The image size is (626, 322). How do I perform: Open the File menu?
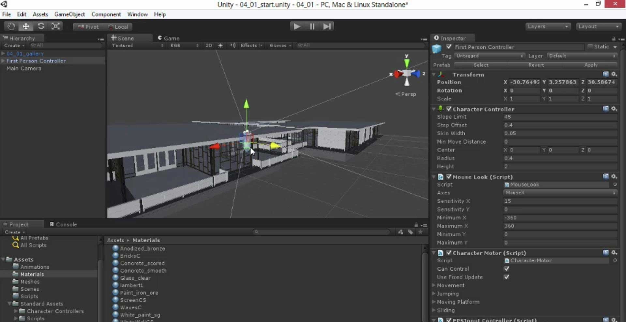[7, 14]
